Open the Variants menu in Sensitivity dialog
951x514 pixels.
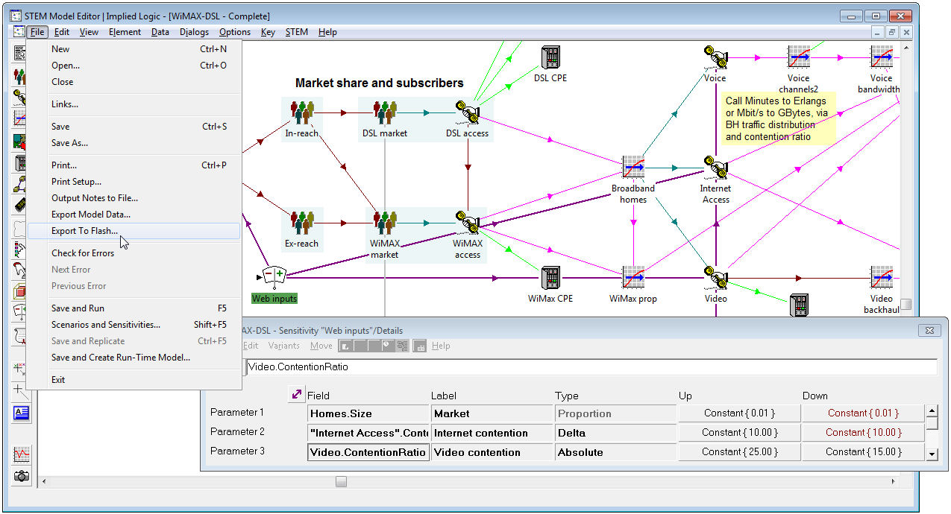[x=283, y=346]
